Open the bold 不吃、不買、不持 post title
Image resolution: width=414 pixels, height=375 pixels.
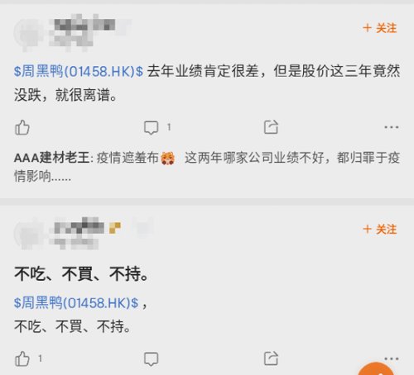pos(81,274)
